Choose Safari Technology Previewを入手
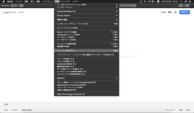Screen dimensions: 194x113 (87, 94)
